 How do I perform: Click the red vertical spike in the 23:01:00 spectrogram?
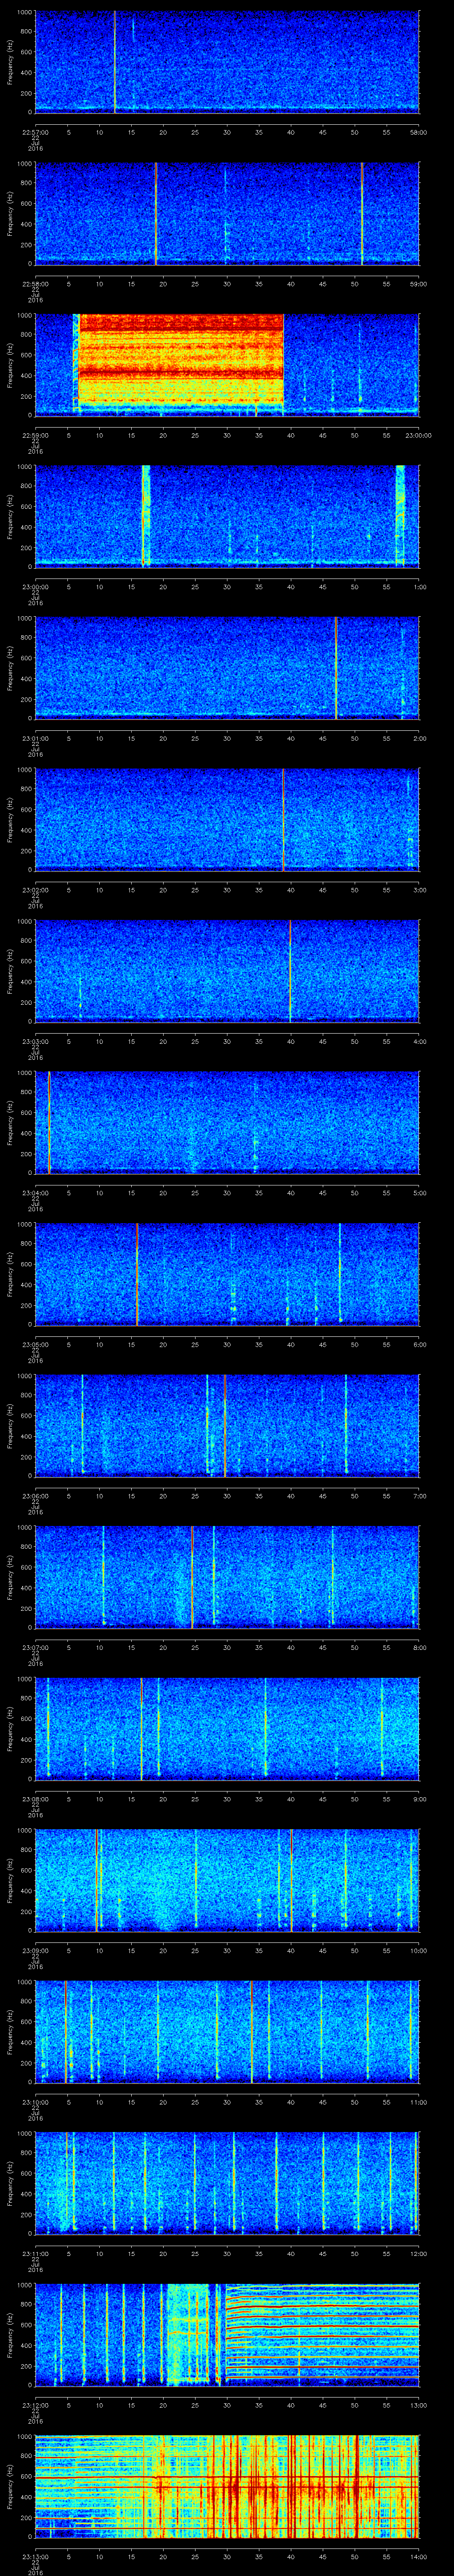[x=336, y=668]
